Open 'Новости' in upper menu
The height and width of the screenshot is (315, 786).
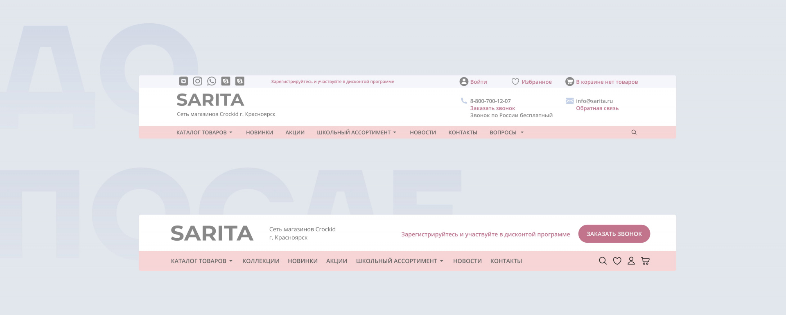coord(423,132)
